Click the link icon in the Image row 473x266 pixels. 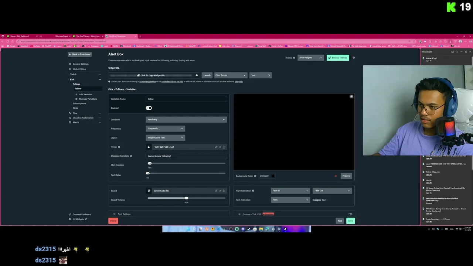coord(216,147)
